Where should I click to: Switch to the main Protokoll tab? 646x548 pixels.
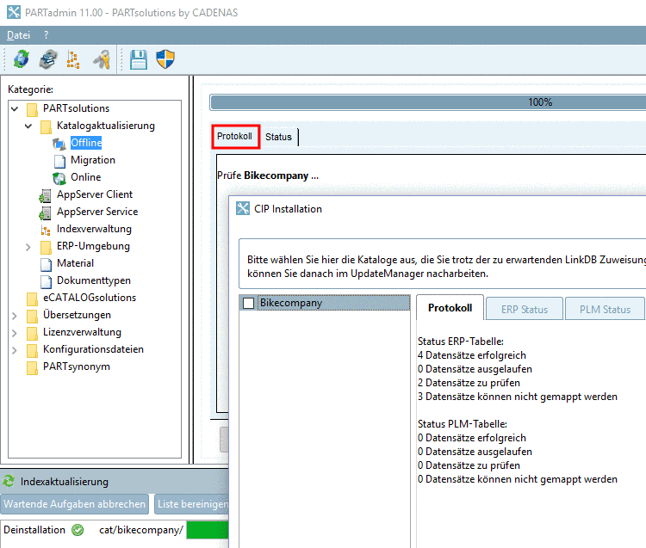pos(234,136)
